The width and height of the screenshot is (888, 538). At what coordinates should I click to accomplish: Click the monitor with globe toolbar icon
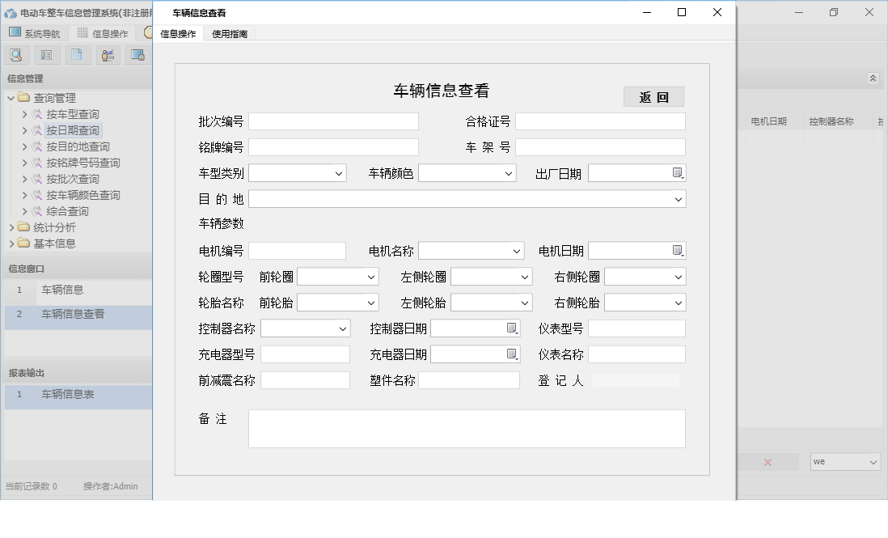coord(139,54)
